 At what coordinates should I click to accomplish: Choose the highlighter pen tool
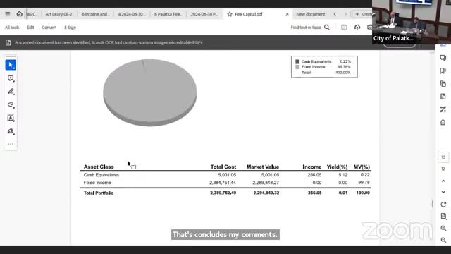pyautogui.click(x=11, y=92)
